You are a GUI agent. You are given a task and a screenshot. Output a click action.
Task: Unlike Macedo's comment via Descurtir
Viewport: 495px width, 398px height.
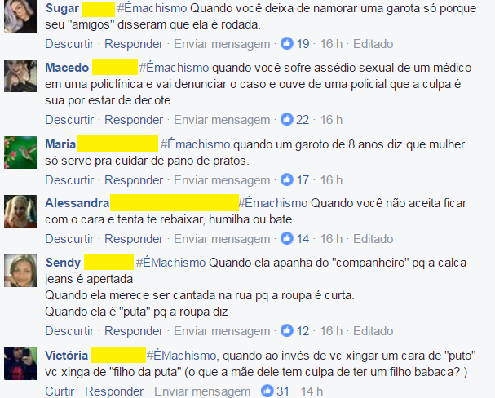[69, 120]
